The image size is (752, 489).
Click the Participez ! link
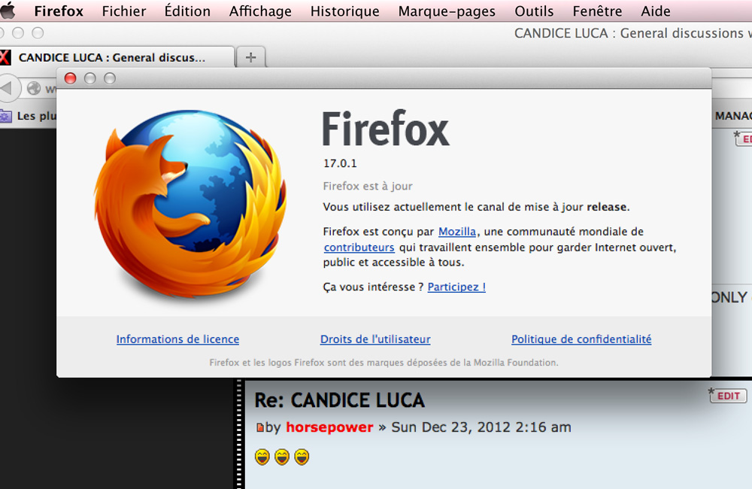(x=456, y=287)
